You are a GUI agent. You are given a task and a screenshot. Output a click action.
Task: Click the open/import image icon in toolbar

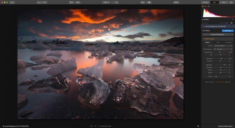[12, 2]
